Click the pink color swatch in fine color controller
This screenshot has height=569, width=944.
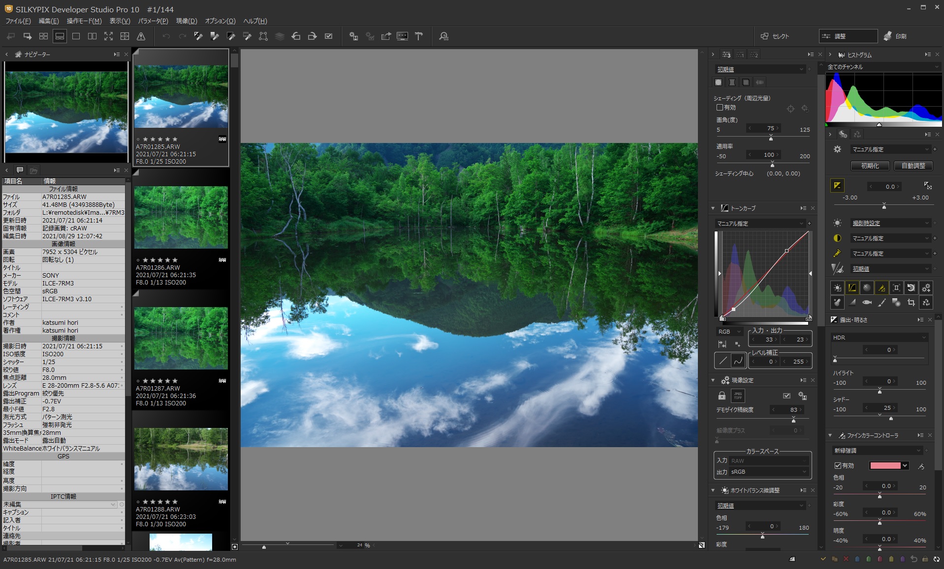(884, 465)
